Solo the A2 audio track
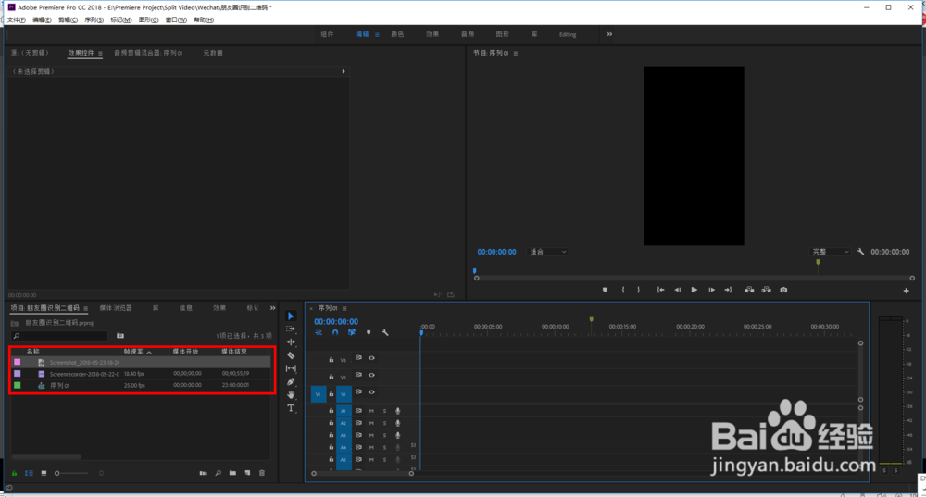The width and height of the screenshot is (926, 497). (x=384, y=423)
